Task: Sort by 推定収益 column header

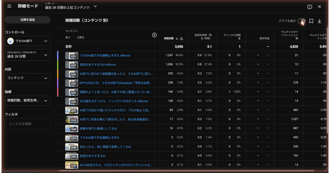Action: click(x=264, y=38)
